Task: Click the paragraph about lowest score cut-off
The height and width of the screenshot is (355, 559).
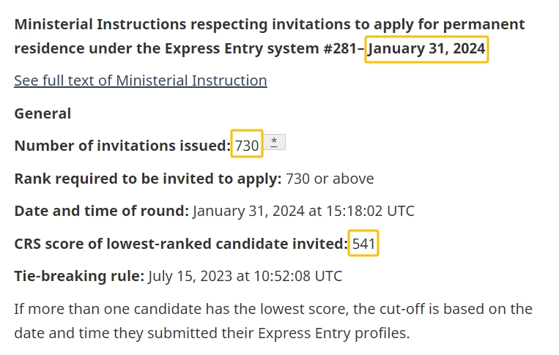Action: [273, 321]
